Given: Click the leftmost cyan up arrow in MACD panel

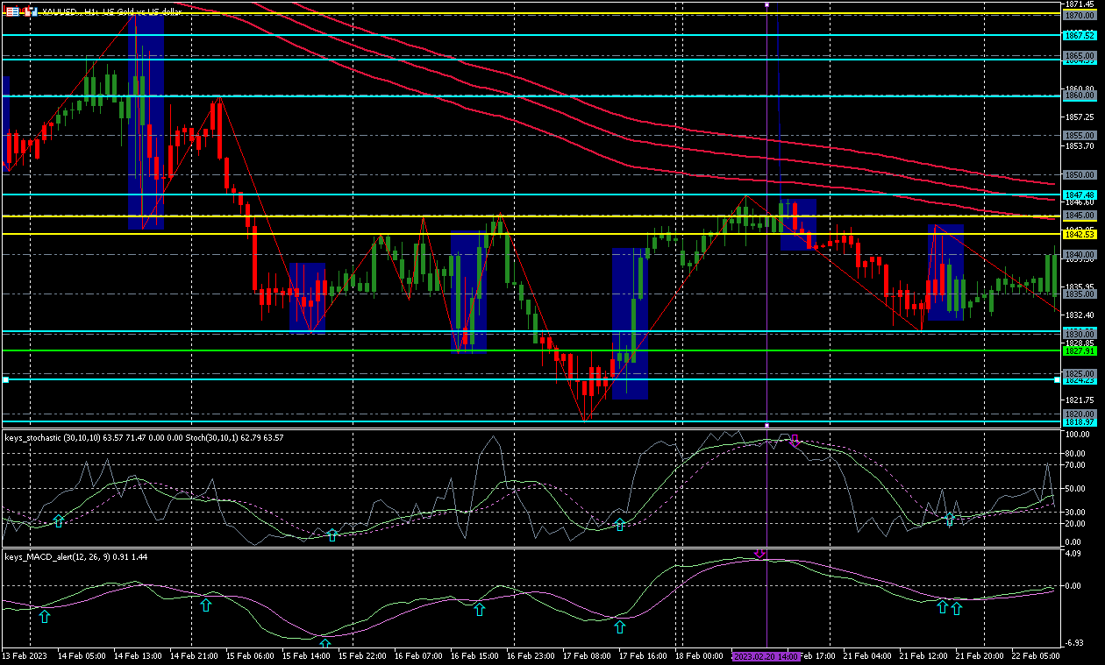Looking at the screenshot, I should tap(45, 617).
